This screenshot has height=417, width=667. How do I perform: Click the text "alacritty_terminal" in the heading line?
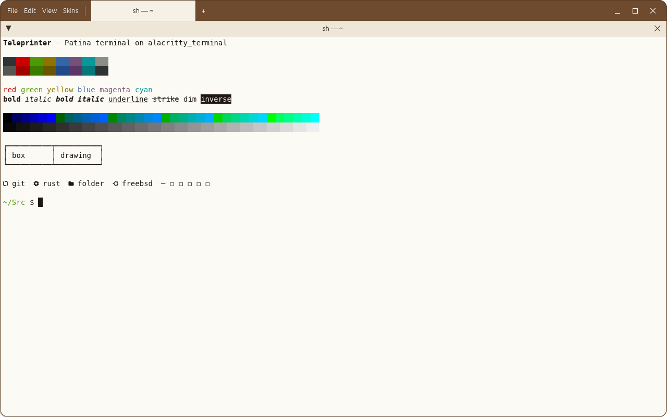pyautogui.click(x=188, y=43)
